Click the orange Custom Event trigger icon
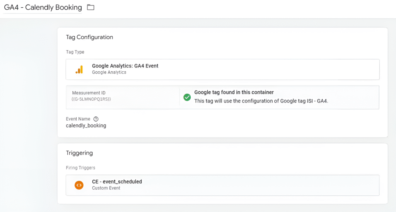Viewport: 396px width, 212px height. pyautogui.click(x=79, y=185)
